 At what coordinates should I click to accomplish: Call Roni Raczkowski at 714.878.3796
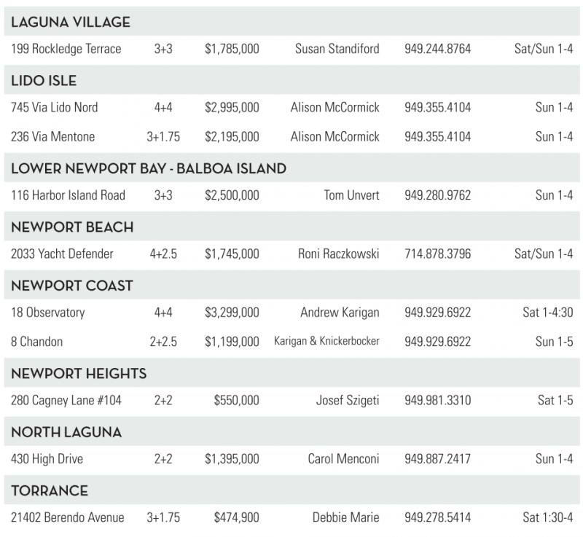437,254
